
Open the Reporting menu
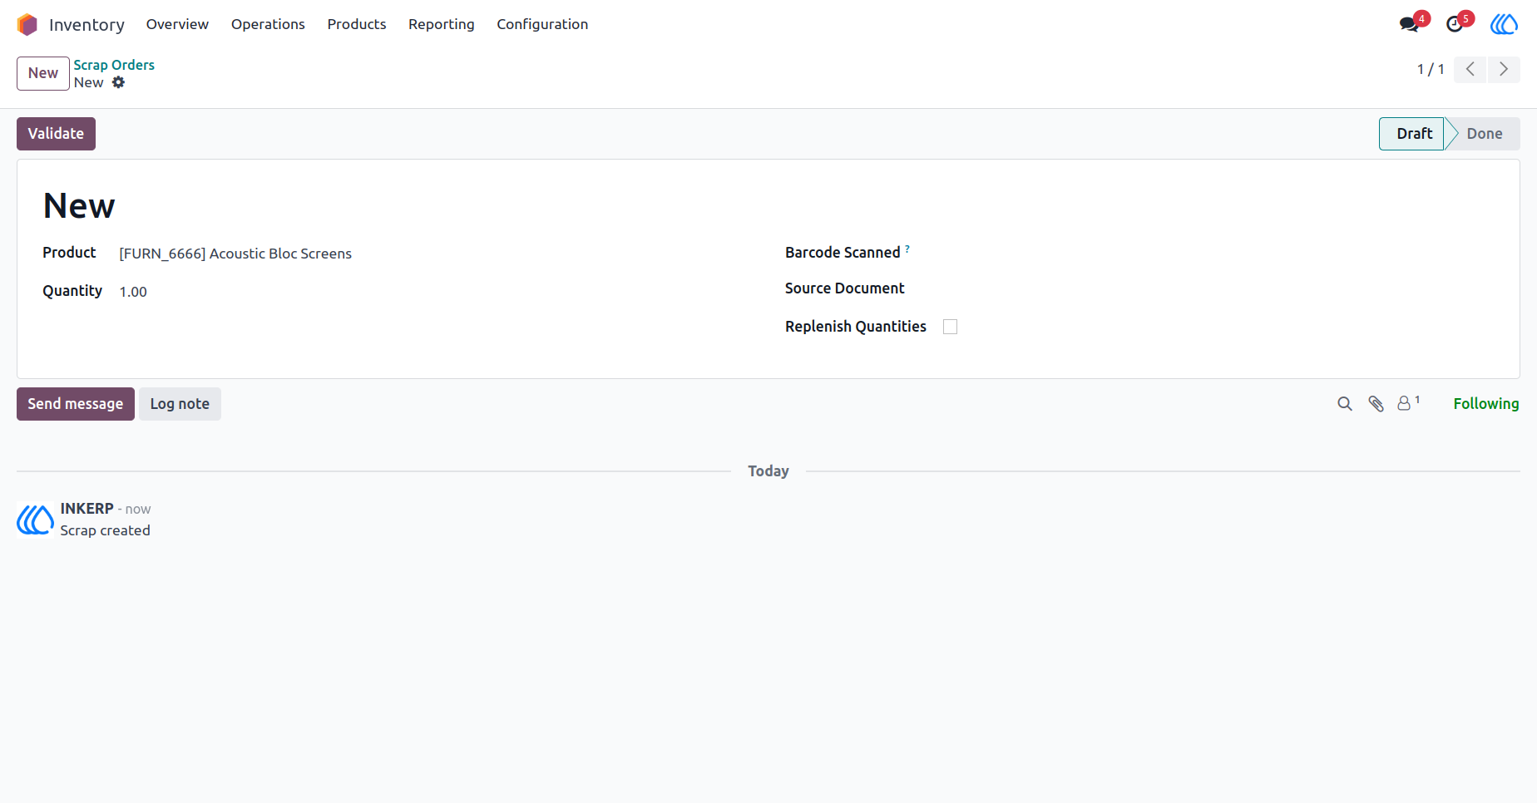(442, 24)
